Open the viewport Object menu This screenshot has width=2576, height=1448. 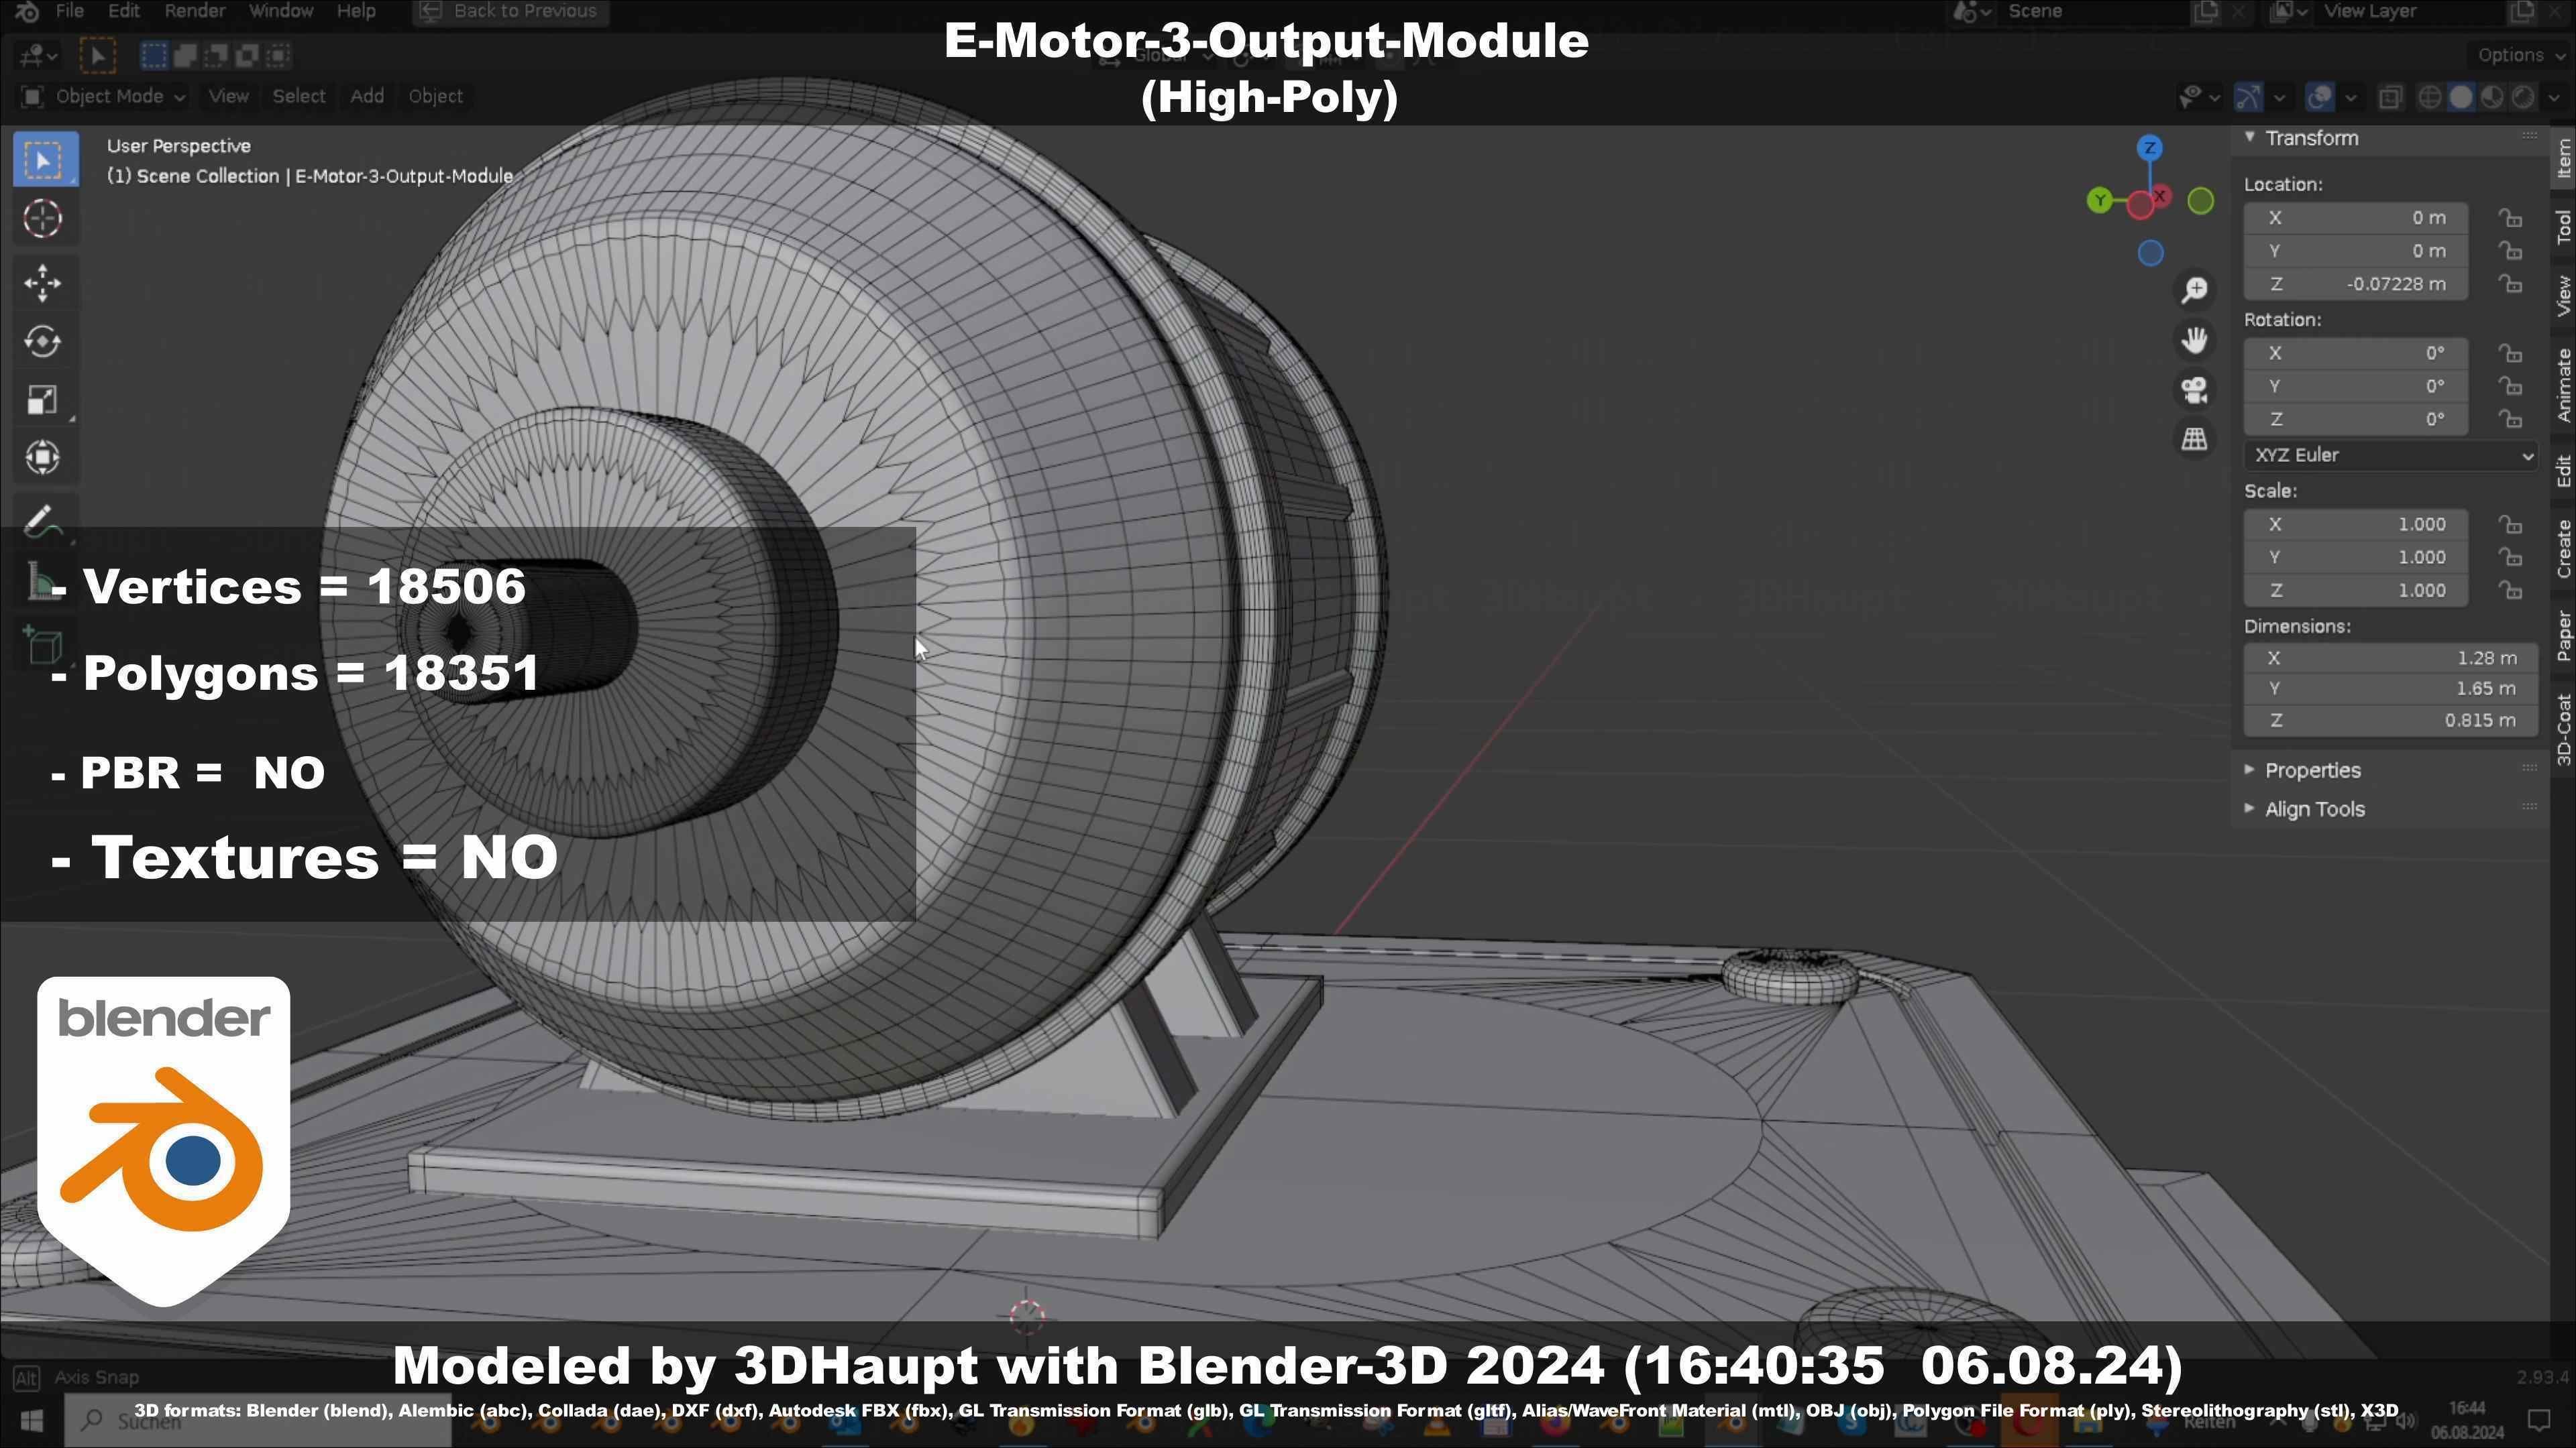click(435, 97)
